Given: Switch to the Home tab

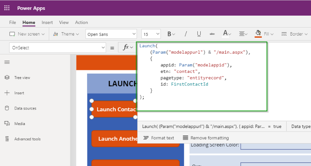Looking at the screenshot, I should coord(29,22).
